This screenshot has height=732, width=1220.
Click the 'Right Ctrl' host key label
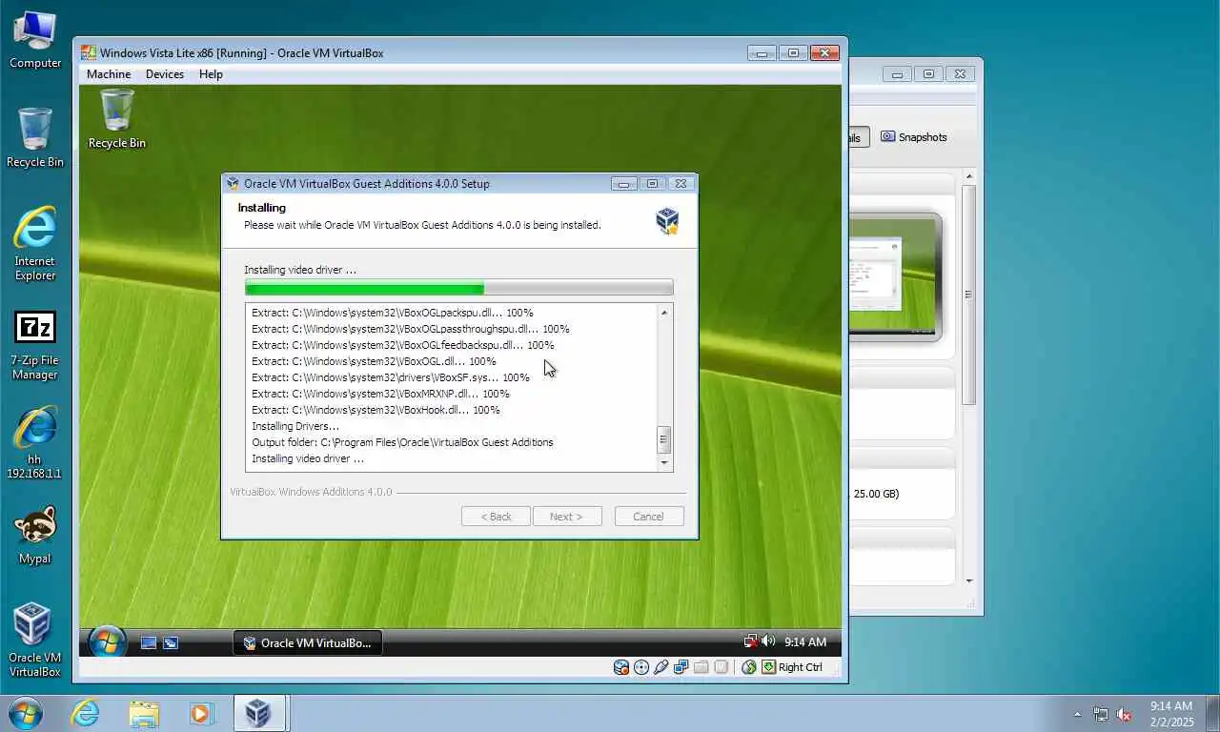tap(800, 667)
